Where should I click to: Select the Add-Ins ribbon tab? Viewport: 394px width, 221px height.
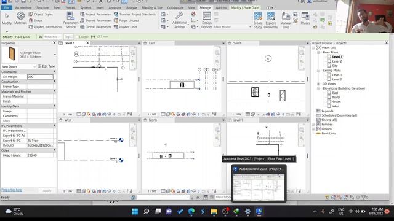221,8
